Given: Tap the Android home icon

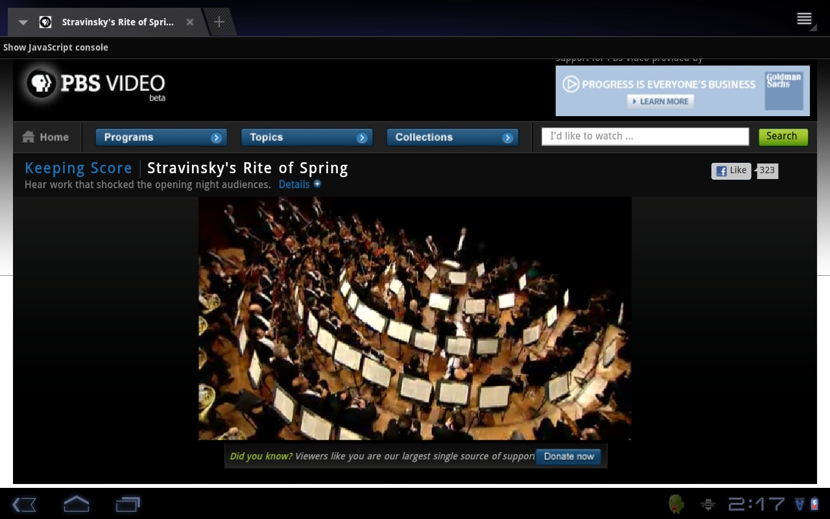Looking at the screenshot, I should click(x=76, y=504).
